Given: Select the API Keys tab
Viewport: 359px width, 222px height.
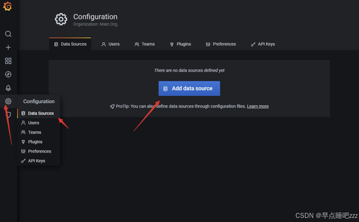Looking at the screenshot, I should click(x=263, y=44).
